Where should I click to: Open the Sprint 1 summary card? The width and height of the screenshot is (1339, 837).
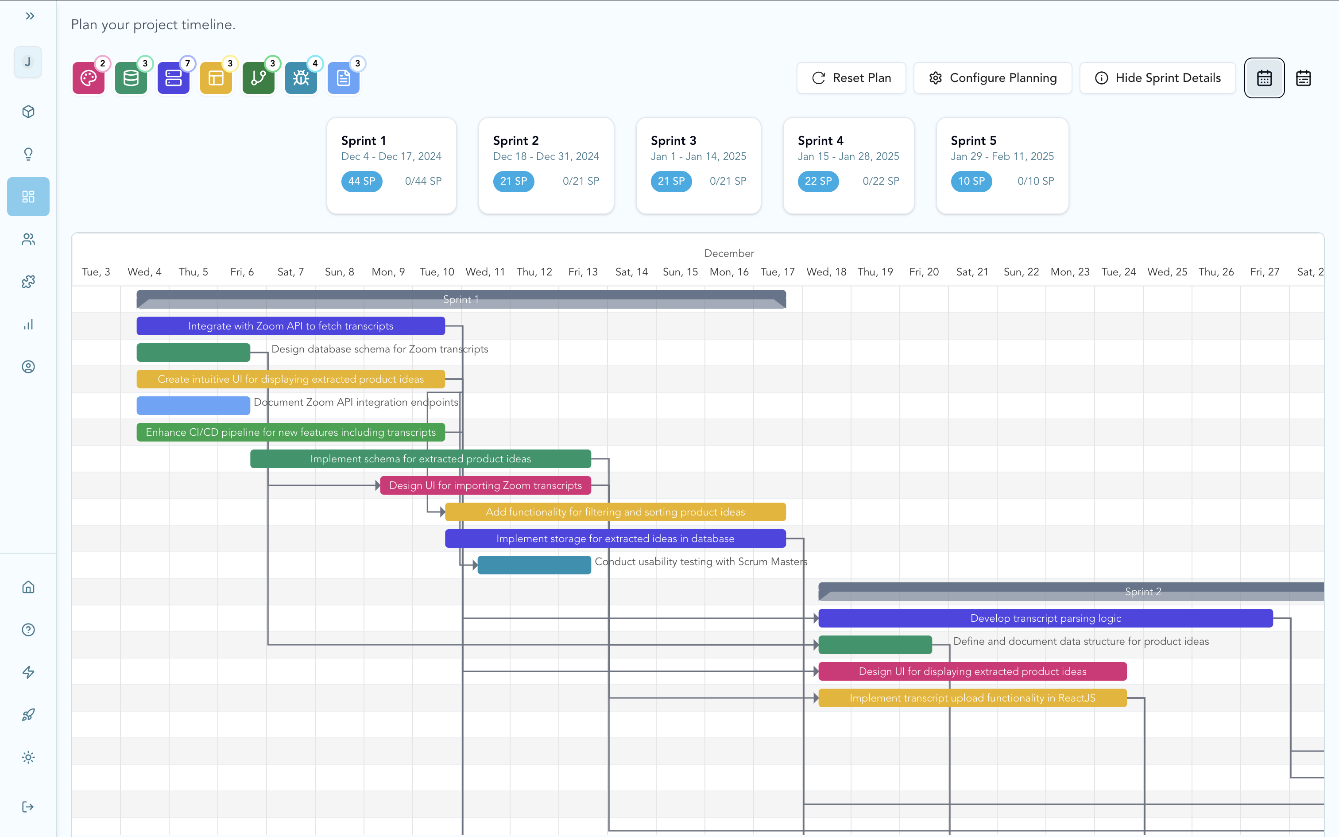[391, 165]
